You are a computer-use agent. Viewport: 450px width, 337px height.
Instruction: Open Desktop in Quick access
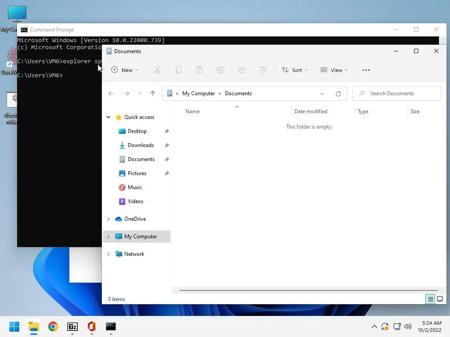click(x=137, y=131)
